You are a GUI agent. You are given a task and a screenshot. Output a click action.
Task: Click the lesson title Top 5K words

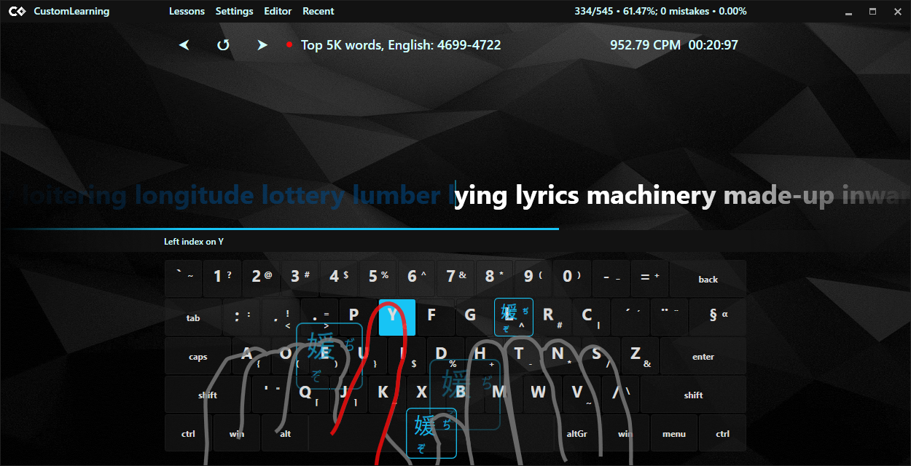[402, 44]
